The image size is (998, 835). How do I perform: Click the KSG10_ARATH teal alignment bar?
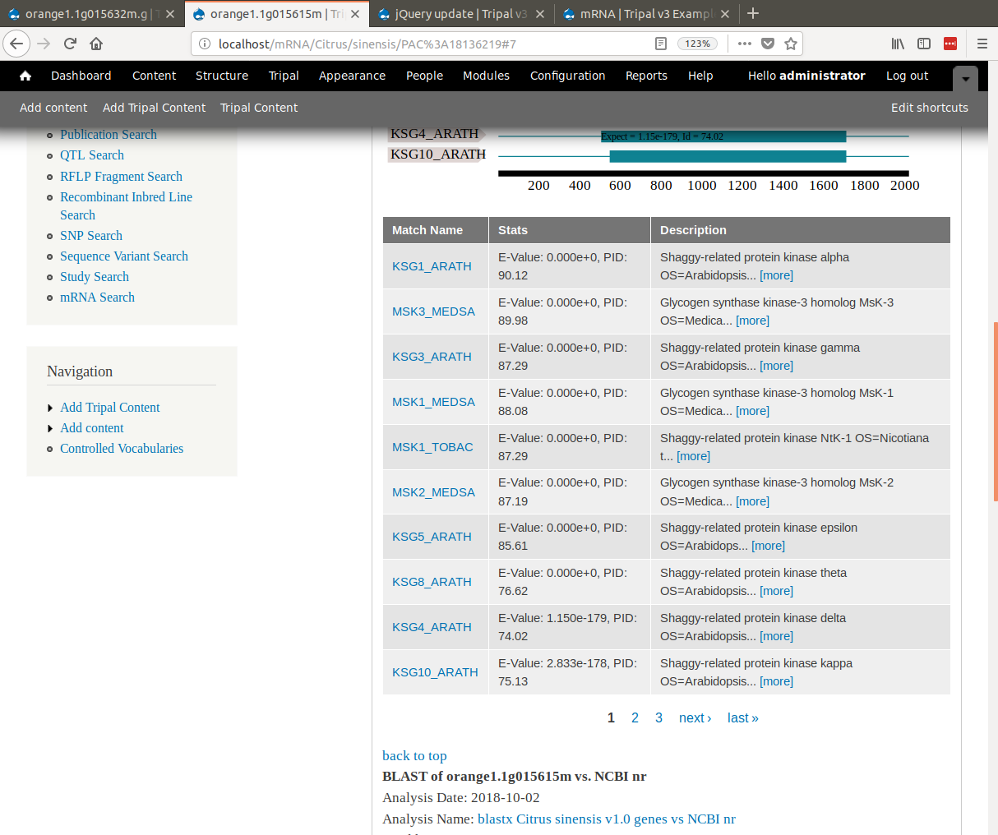[x=727, y=156]
